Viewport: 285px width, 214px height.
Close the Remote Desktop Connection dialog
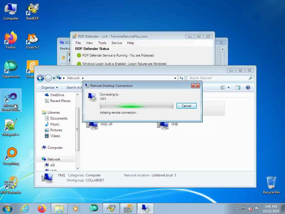click(195, 86)
